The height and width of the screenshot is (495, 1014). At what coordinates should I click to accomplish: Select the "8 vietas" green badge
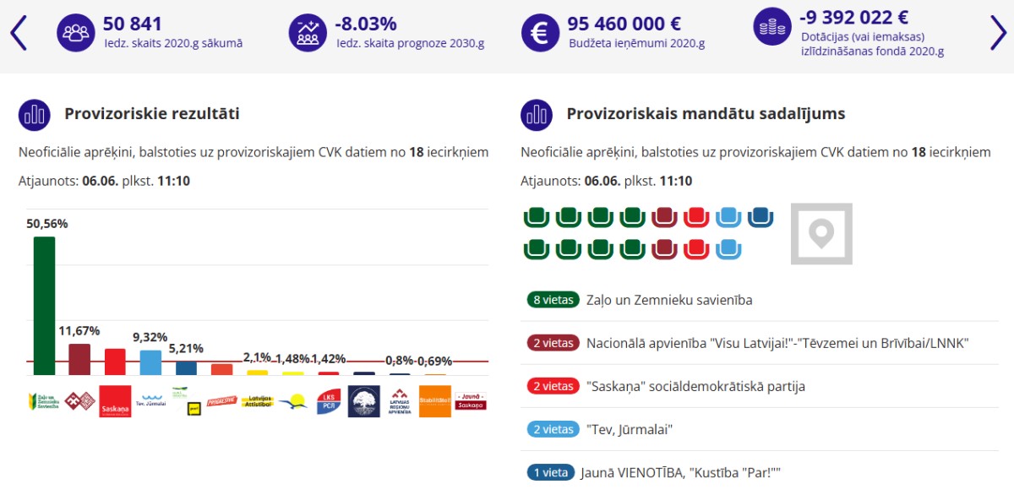553,300
